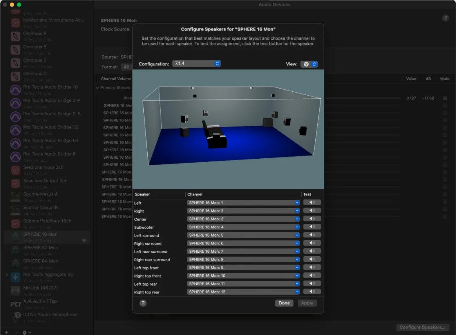
Task: Open Right top rear channel dropdown
Action: click(243, 292)
